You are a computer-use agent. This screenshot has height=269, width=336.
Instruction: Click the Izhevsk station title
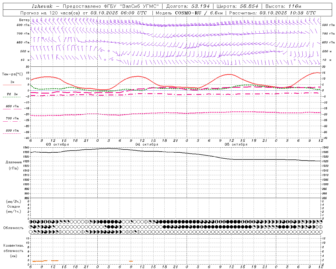tap(42, 6)
